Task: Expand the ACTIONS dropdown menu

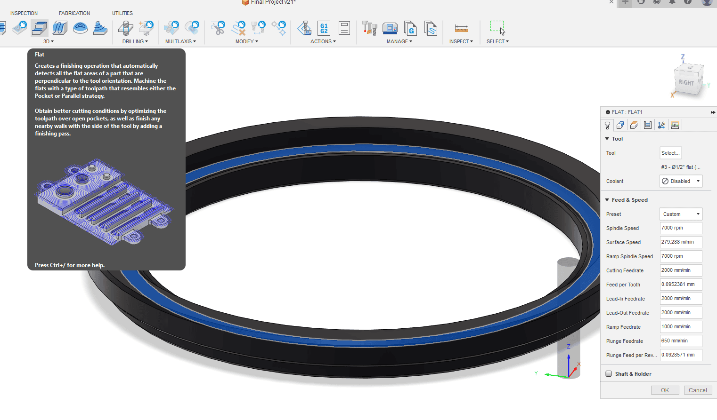Action: [x=323, y=41]
